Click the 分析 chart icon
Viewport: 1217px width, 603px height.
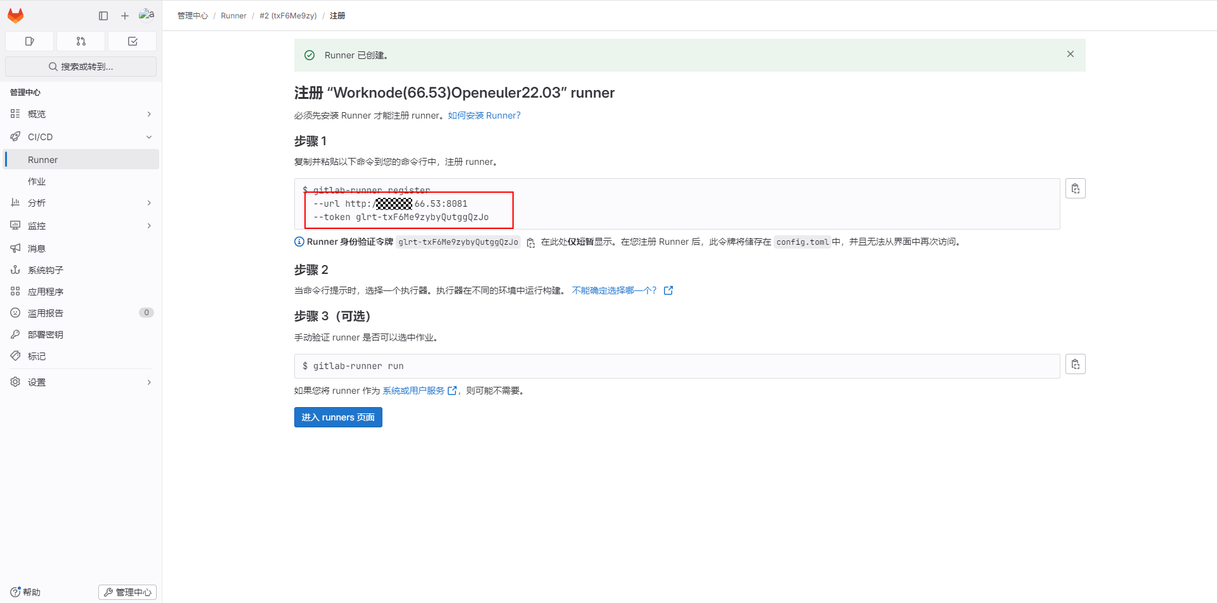tap(15, 203)
